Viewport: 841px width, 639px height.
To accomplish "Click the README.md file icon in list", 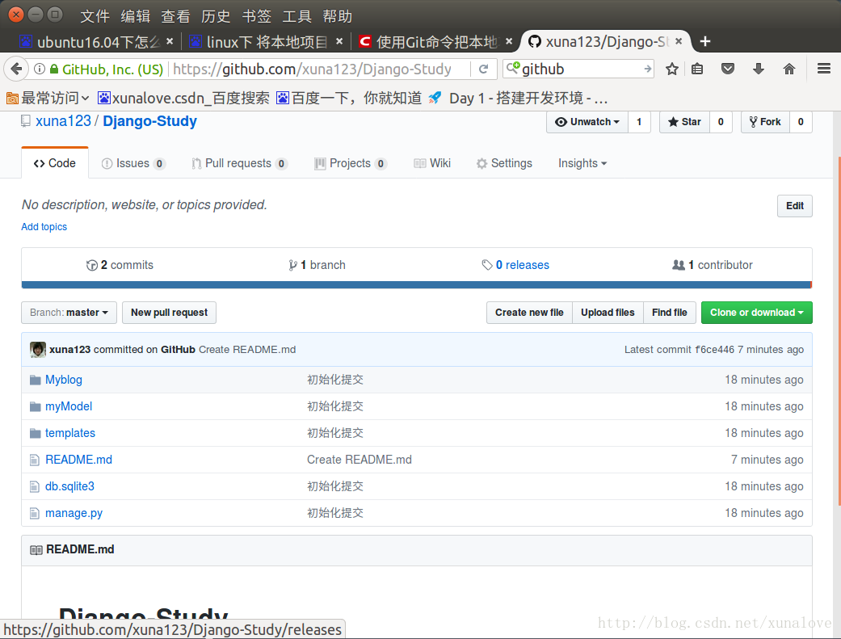I will tap(34, 460).
